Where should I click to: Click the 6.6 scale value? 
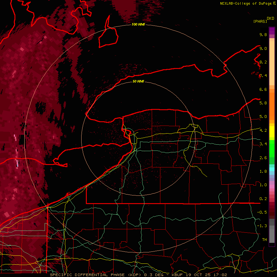coord(263,89)
